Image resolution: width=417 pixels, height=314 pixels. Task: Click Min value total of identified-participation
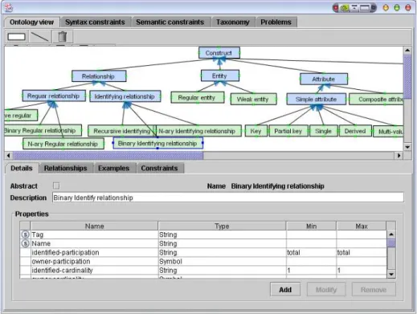[311, 252]
